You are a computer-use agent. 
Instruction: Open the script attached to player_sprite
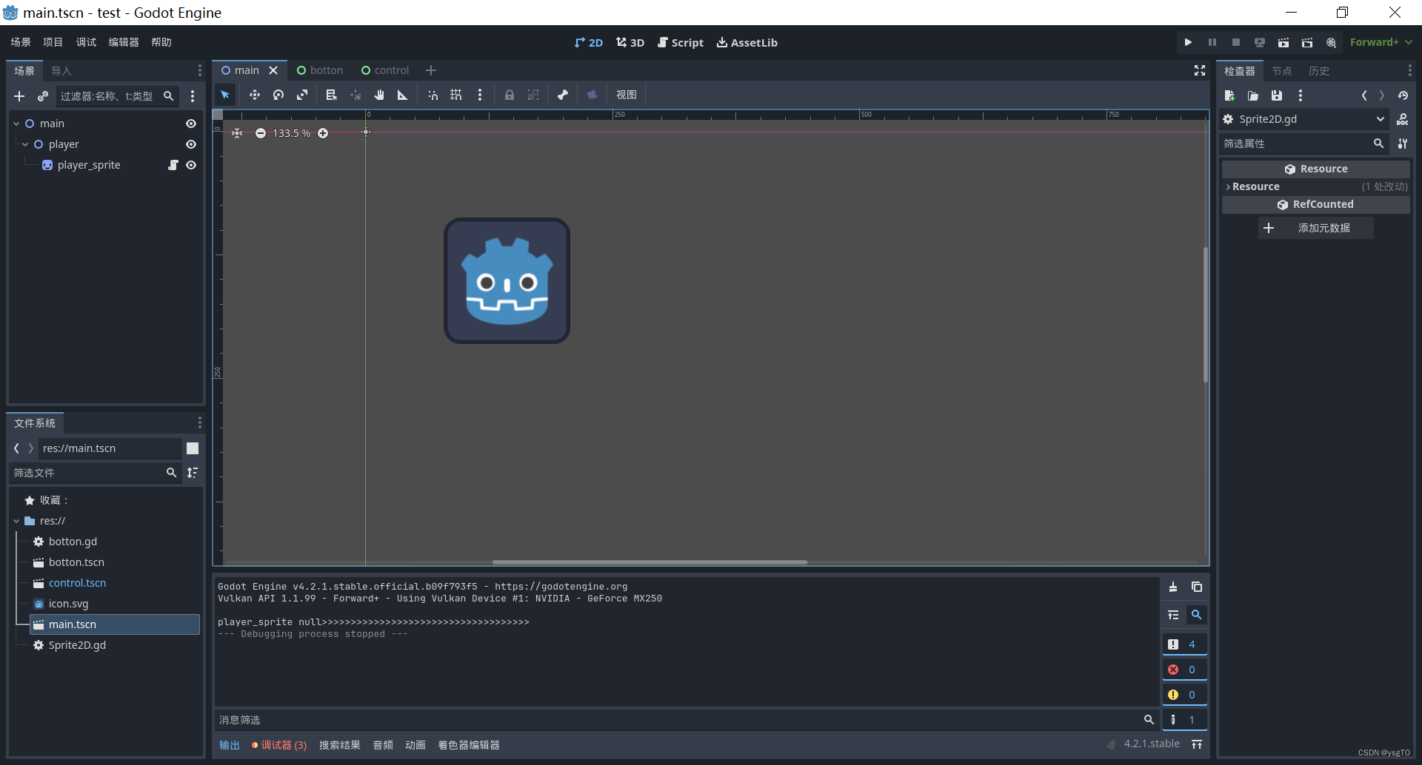[x=173, y=165]
